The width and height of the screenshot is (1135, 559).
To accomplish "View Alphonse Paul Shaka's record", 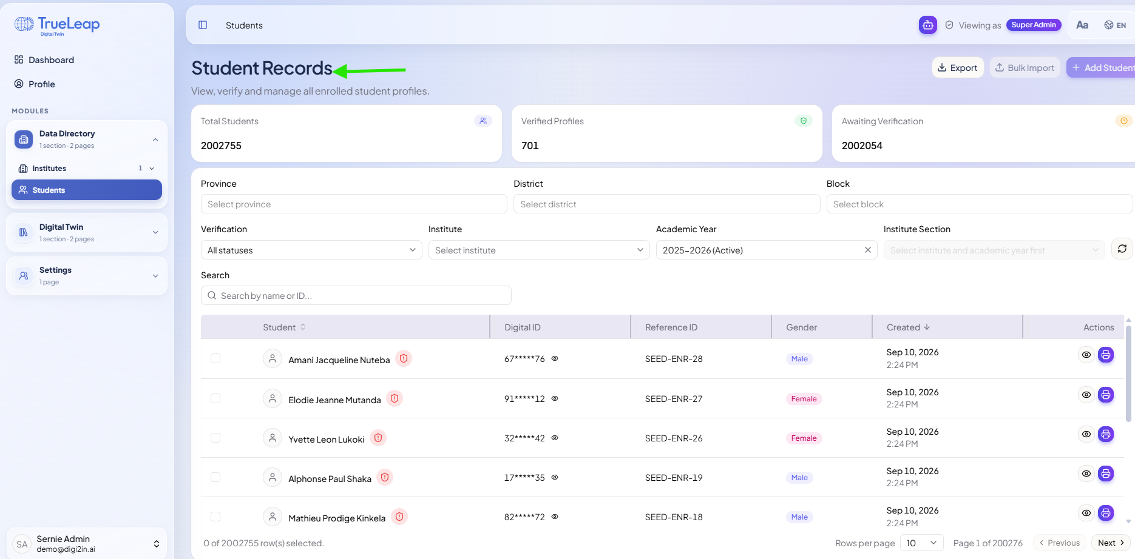I will pyautogui.click(x=1086, y=474).
